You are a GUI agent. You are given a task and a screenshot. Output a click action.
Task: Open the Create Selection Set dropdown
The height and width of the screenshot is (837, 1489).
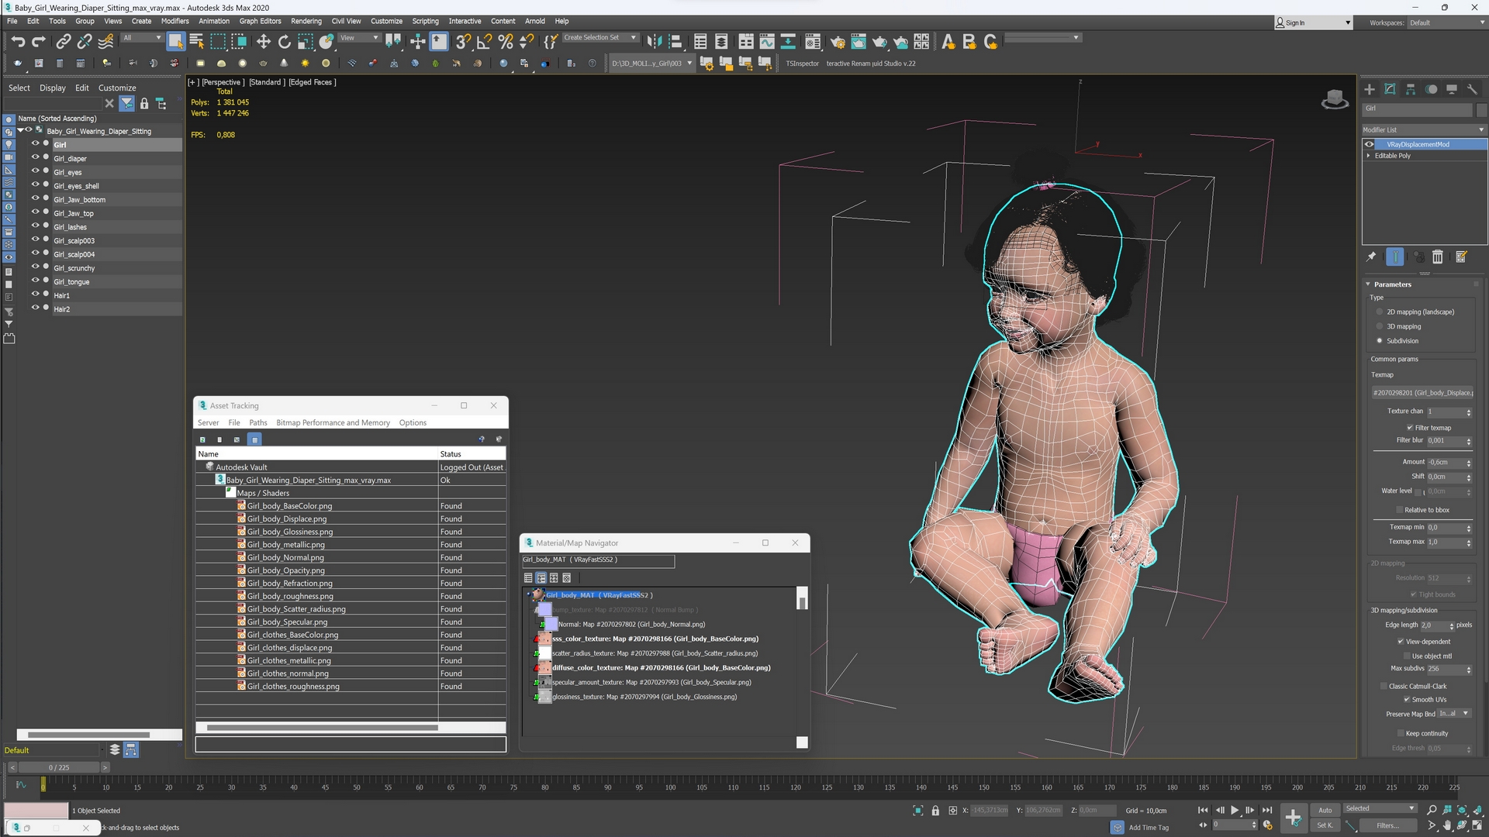pos(599,37)
